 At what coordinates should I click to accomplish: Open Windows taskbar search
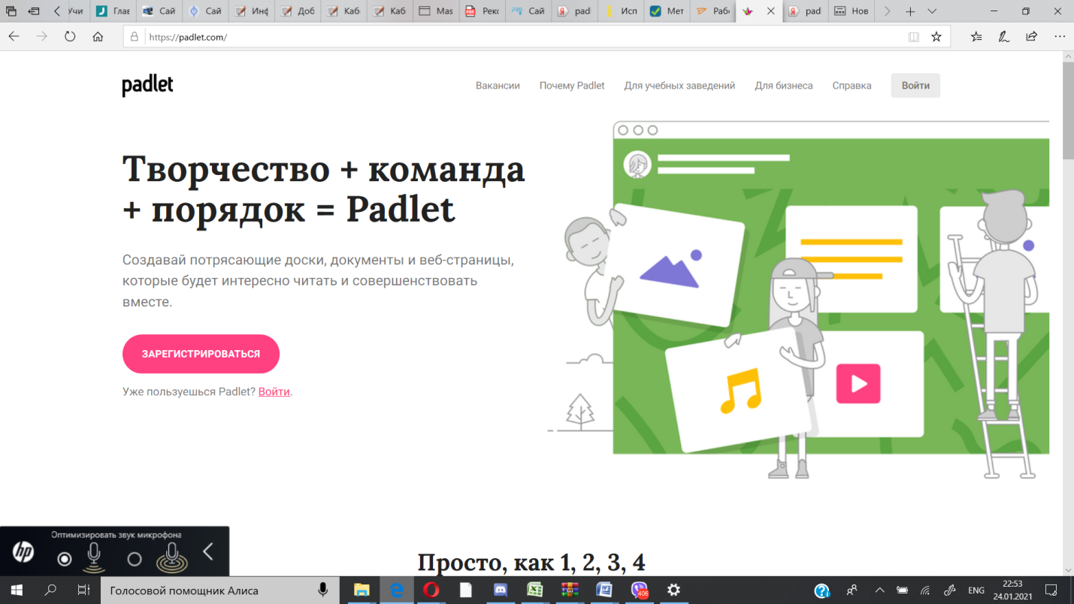tap(50, 590)
